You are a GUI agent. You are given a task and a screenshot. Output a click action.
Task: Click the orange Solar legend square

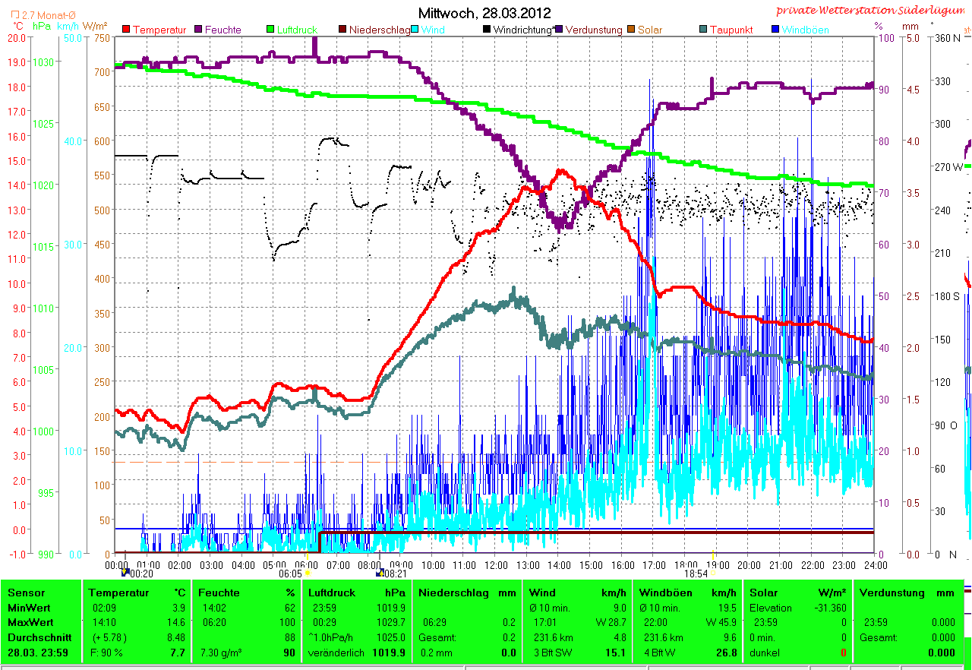(631, 30)
